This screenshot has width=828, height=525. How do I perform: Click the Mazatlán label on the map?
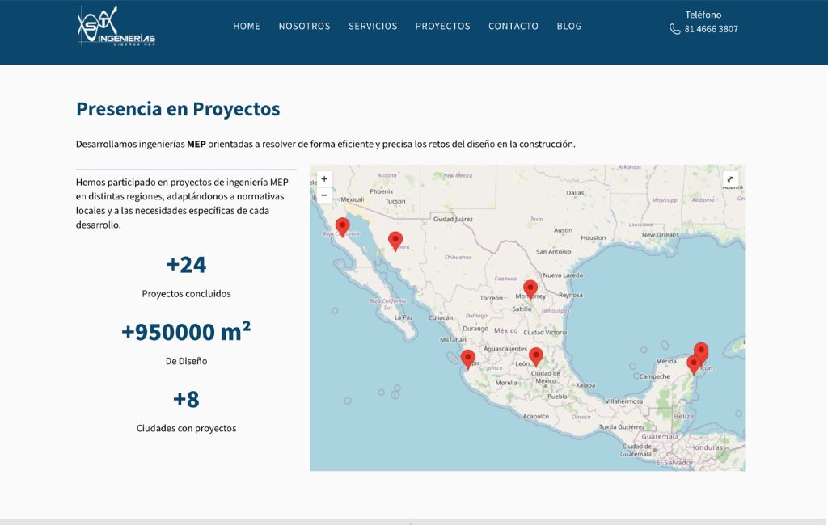tap(453, 340)
